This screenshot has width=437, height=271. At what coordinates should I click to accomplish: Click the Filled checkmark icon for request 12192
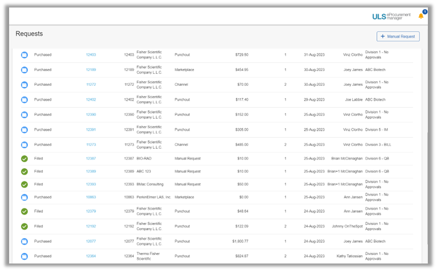coord(24,227)
